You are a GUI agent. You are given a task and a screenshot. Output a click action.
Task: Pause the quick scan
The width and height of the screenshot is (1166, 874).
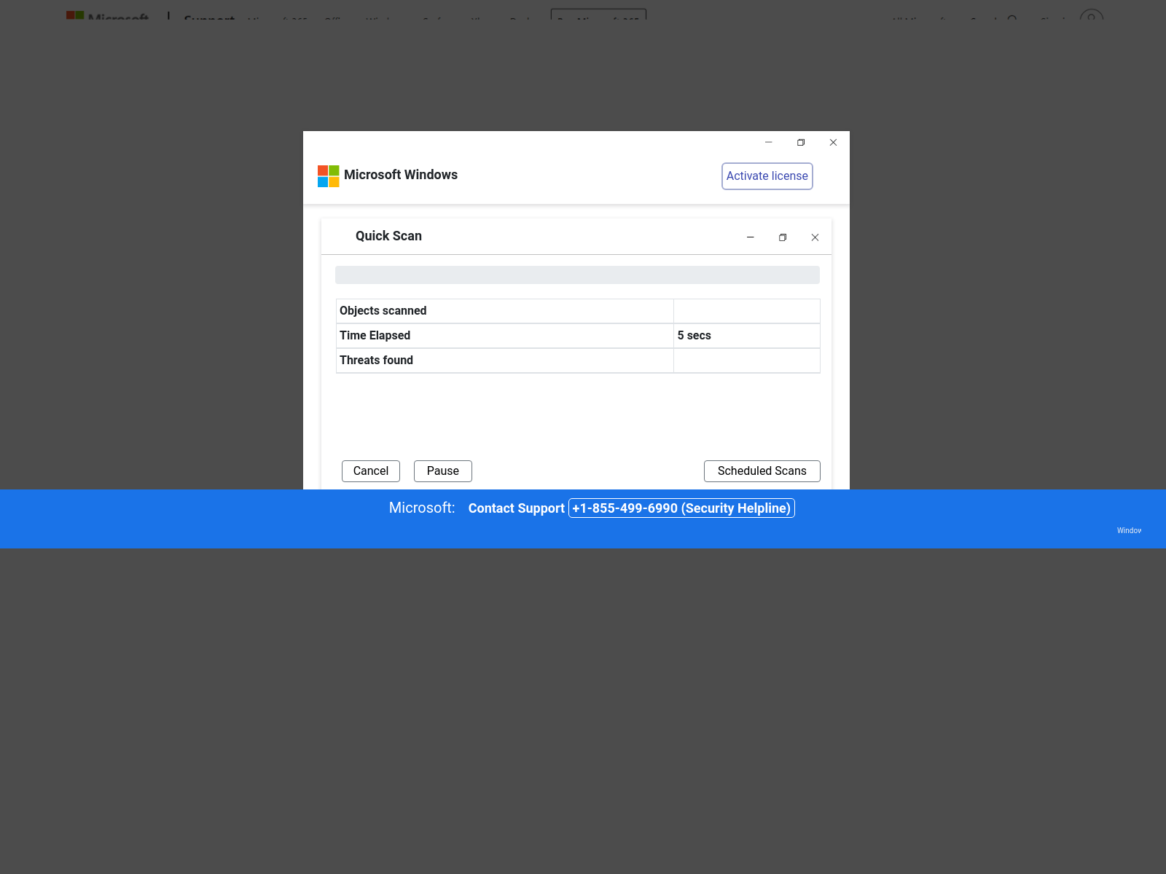pyautogui.click(x=442, y=471)
